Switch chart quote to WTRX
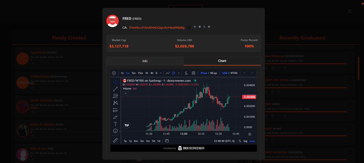The height and width of the screenshot is (163, 364). click(x=234, y=73)
